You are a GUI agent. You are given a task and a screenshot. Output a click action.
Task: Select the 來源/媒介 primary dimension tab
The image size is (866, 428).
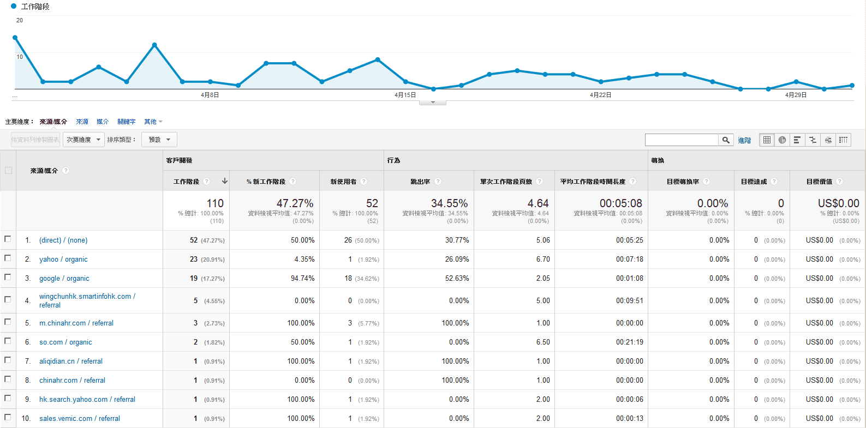(53, 122)
